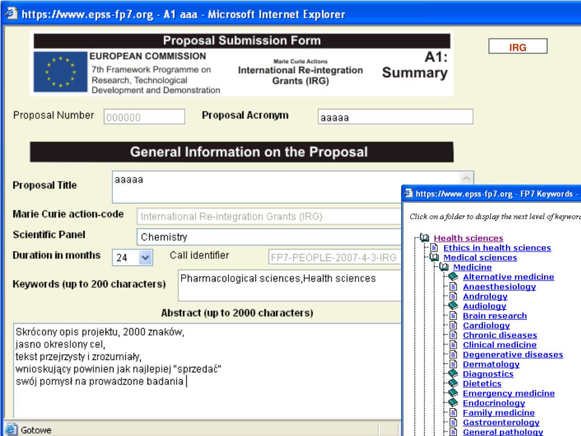This screenshot has width=581, height=436.
Task: Click the Andrology document icon
Action: click(453, 296)
